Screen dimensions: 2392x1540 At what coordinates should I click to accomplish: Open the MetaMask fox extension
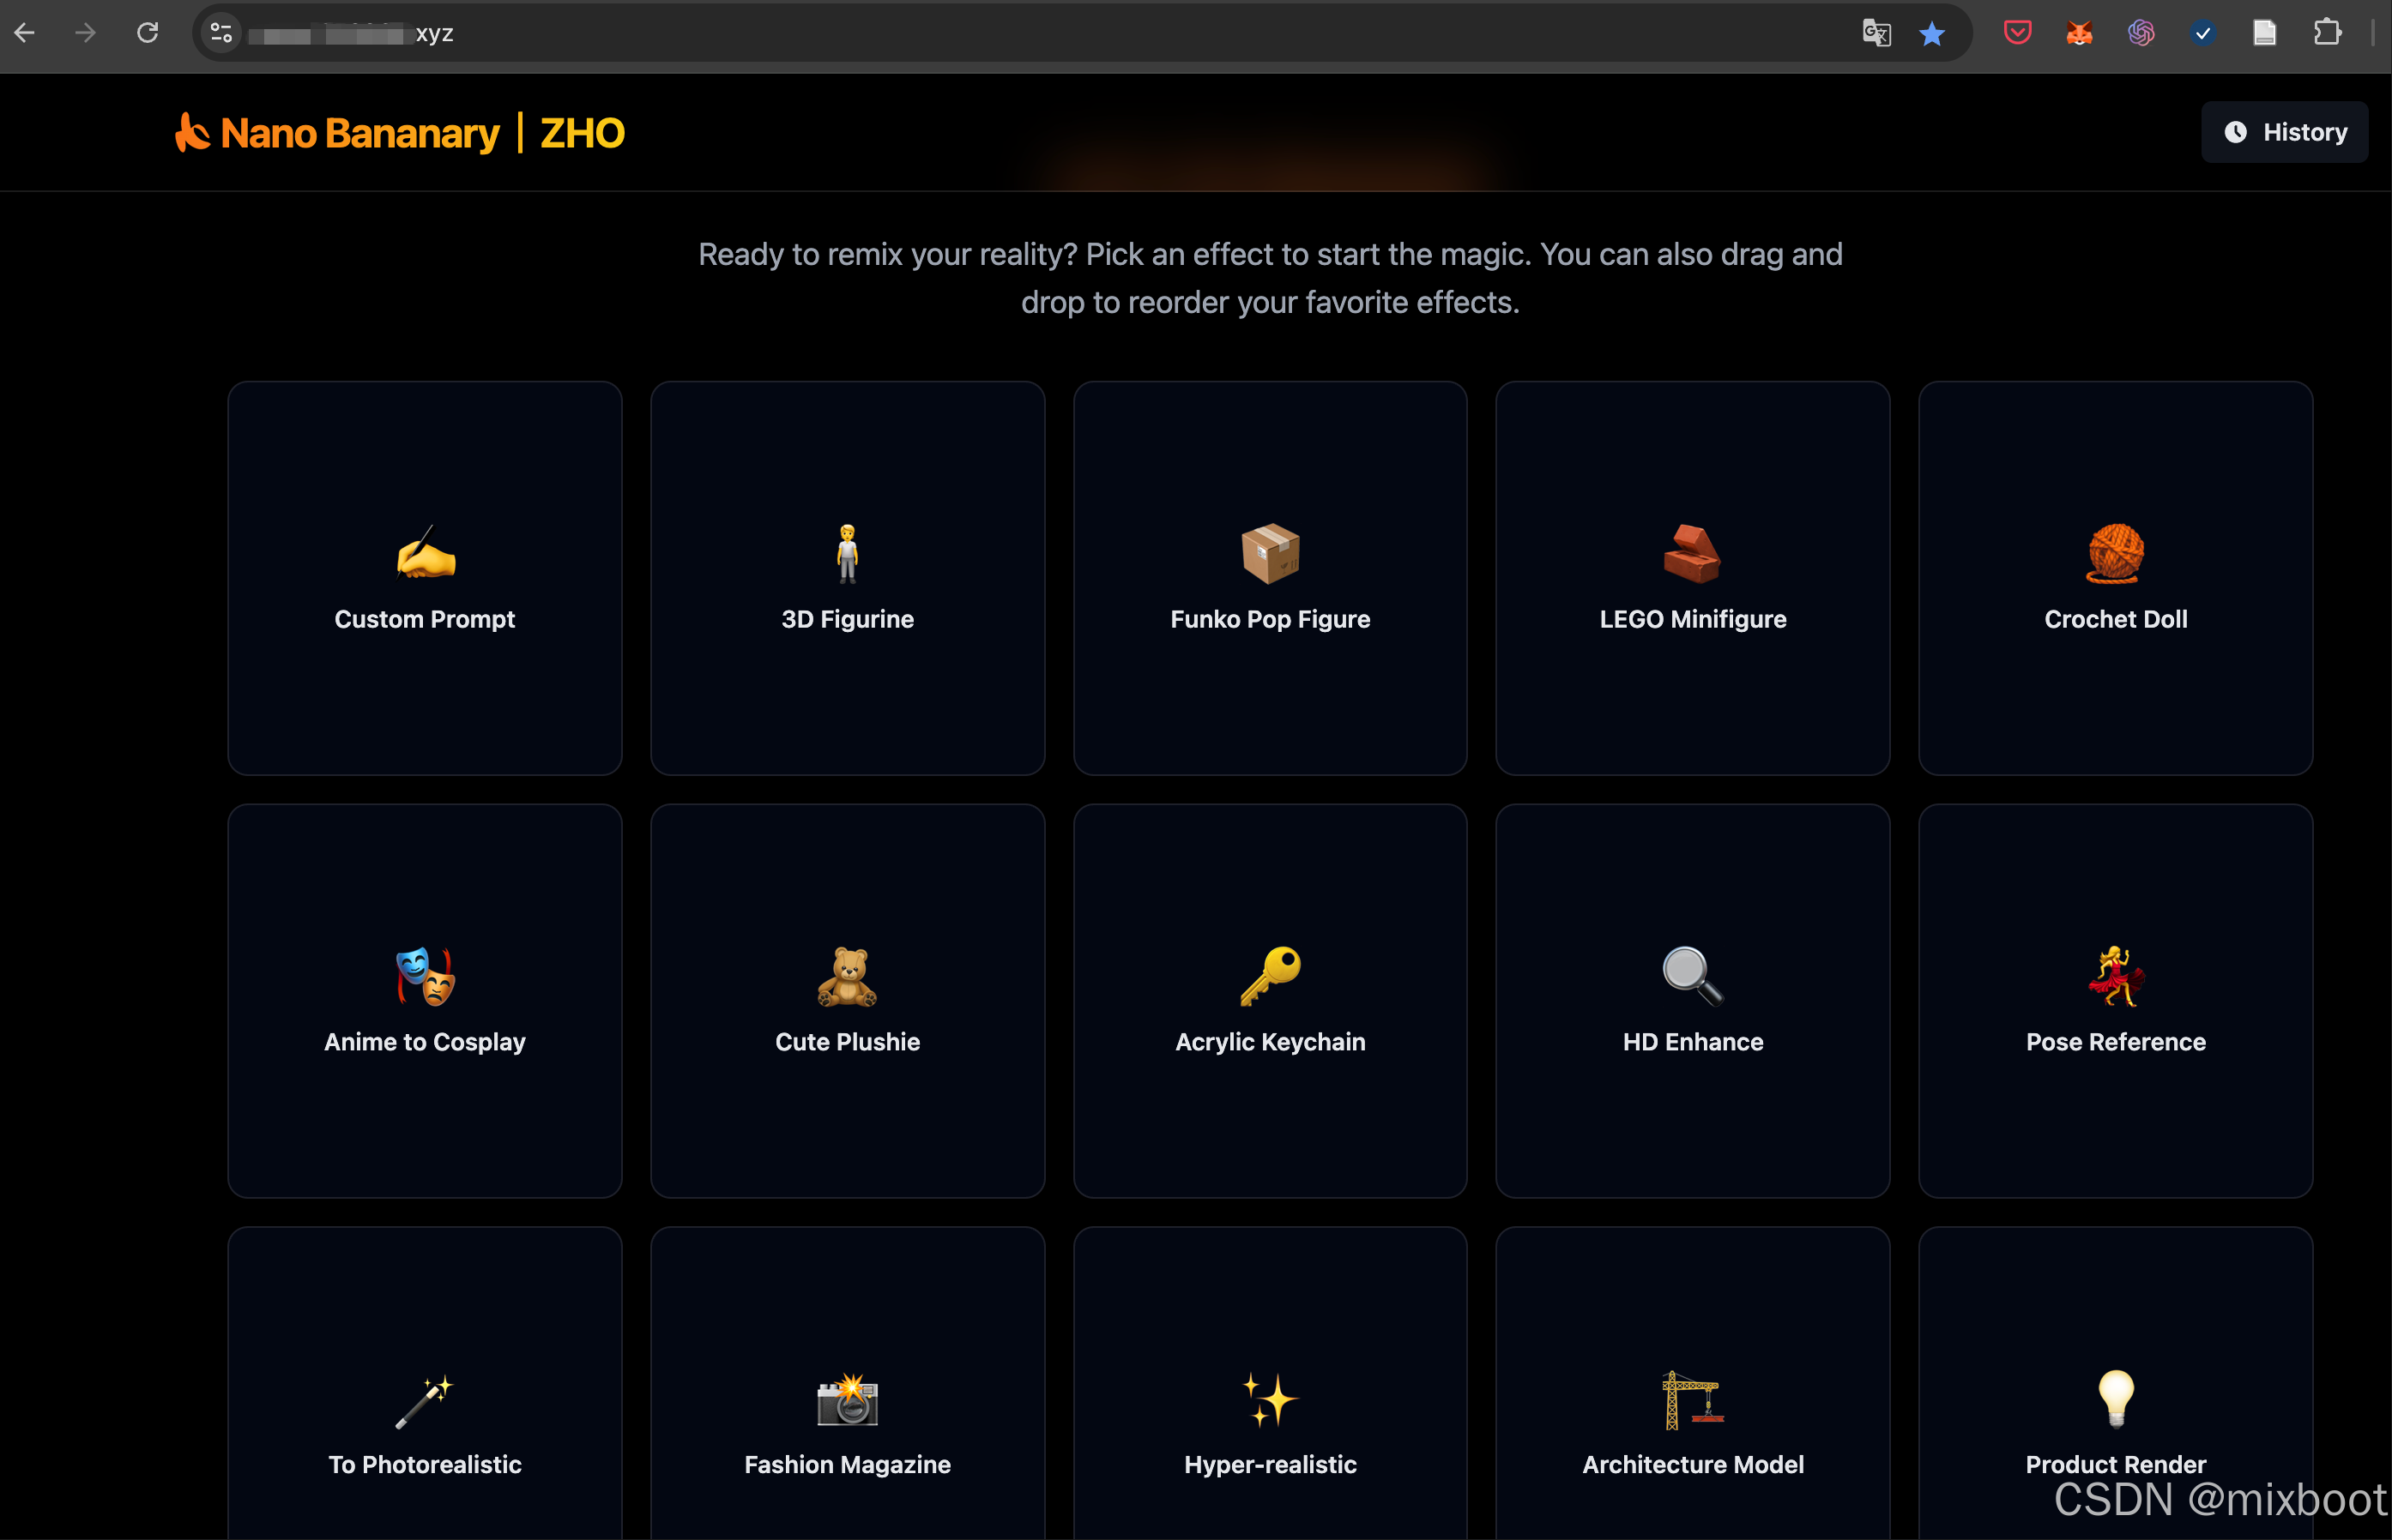(2079, 33)
